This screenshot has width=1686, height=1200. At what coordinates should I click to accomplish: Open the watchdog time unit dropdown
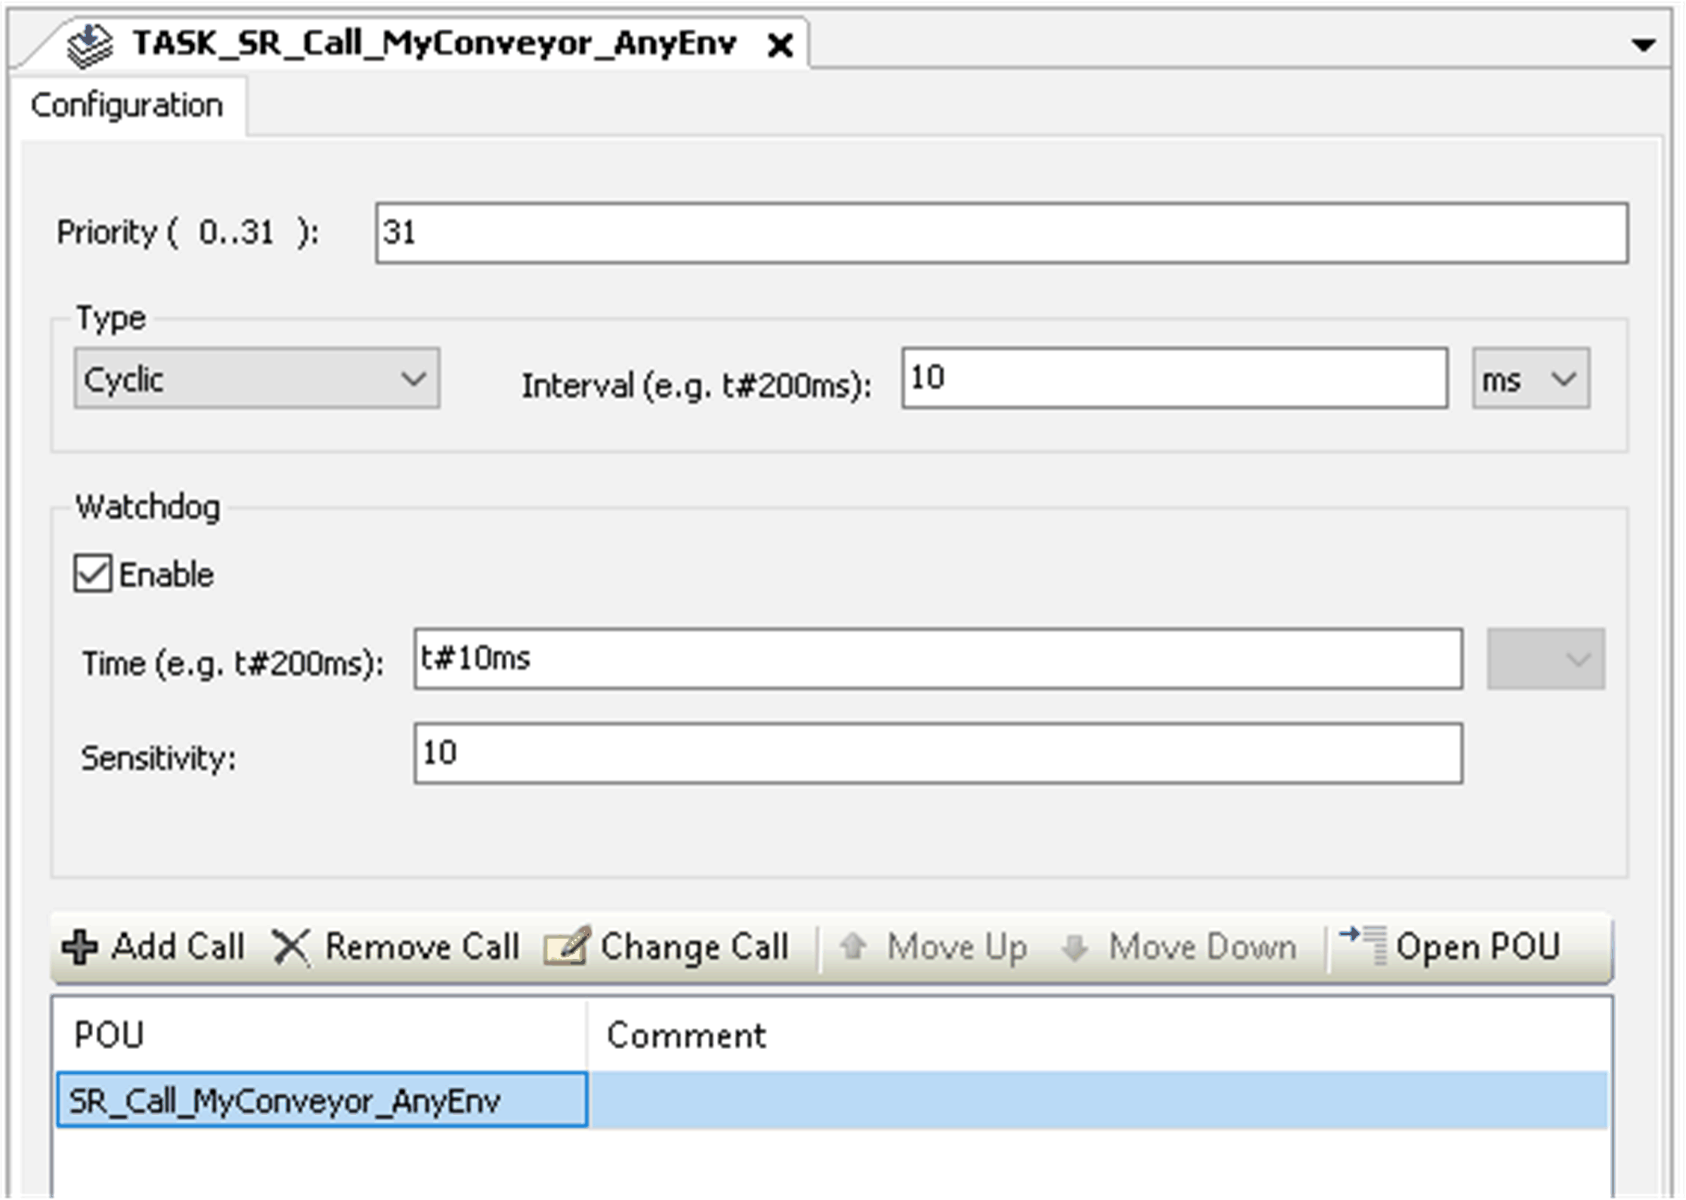coord(1546,659)
